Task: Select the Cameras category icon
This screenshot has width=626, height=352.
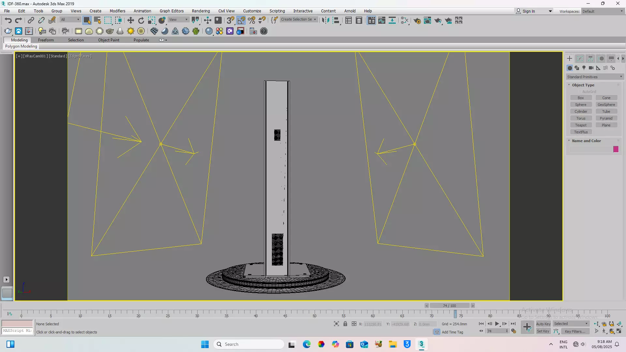Action: click(x=591, y=68)
